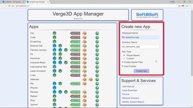Click Blender icon in Fb row
The height and width of the screenshot is (108, 193).
point(84,54)
